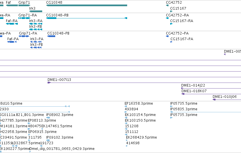
Task: Click the EK268429.5prime label
Action: 141,137
